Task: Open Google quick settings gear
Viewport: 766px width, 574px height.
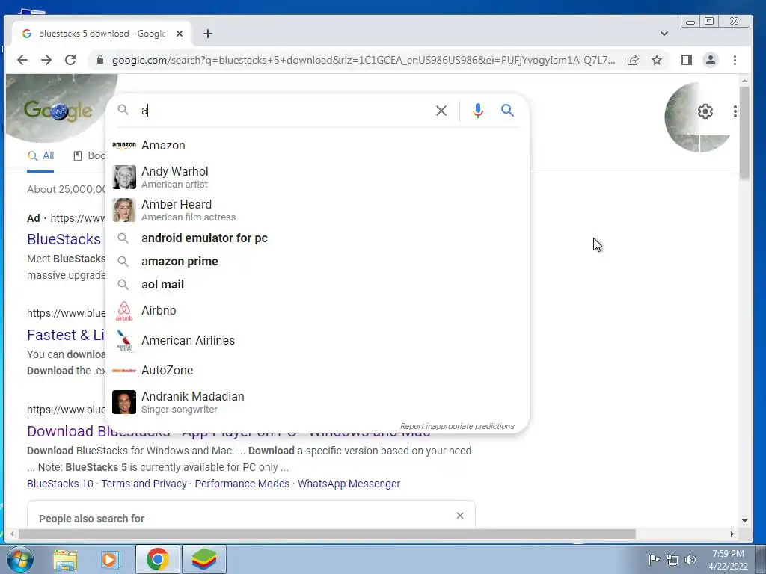Action: 705,112
